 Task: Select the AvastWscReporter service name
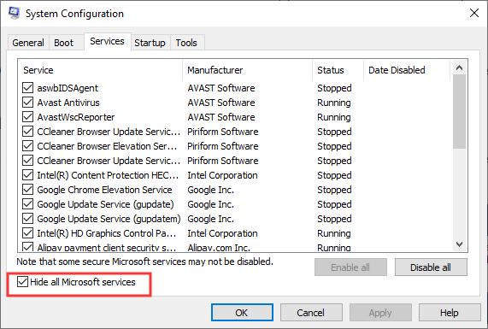(x=76, y=117)
